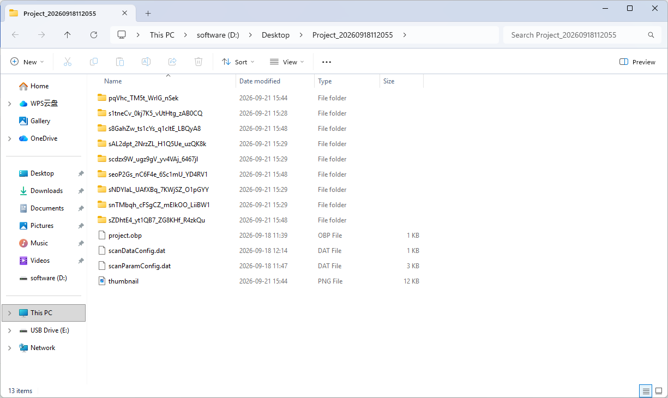
Task: Refresh the current folder view
Action: coord(94,35)
